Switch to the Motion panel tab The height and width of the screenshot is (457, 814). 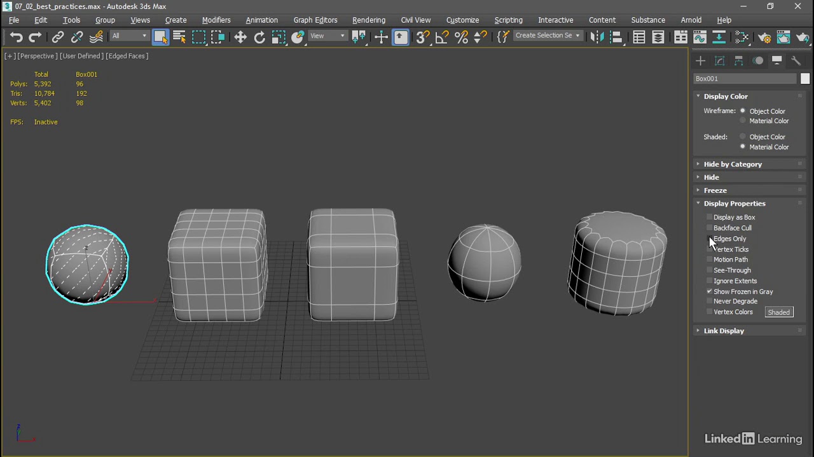pos(758,61)
